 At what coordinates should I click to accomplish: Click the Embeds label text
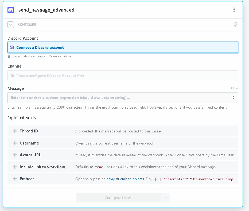27,179
